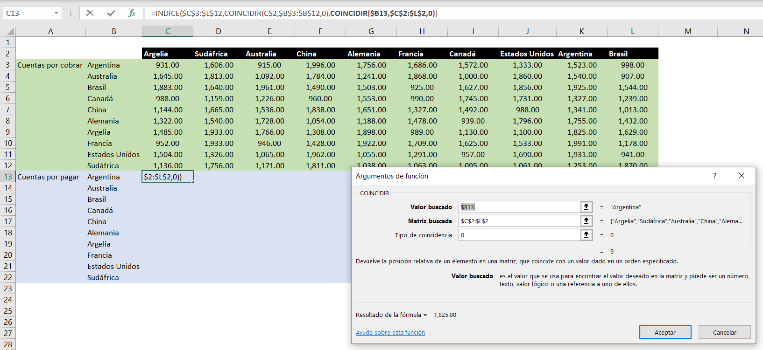This screenshot has width=763, height=350.
Task: Collapse dialog via Valor_buscado range selector
Action: click(586, 207)
